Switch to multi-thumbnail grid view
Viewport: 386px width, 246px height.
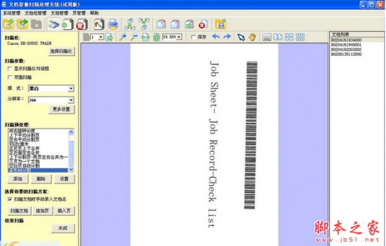click(x=300, y=37)
